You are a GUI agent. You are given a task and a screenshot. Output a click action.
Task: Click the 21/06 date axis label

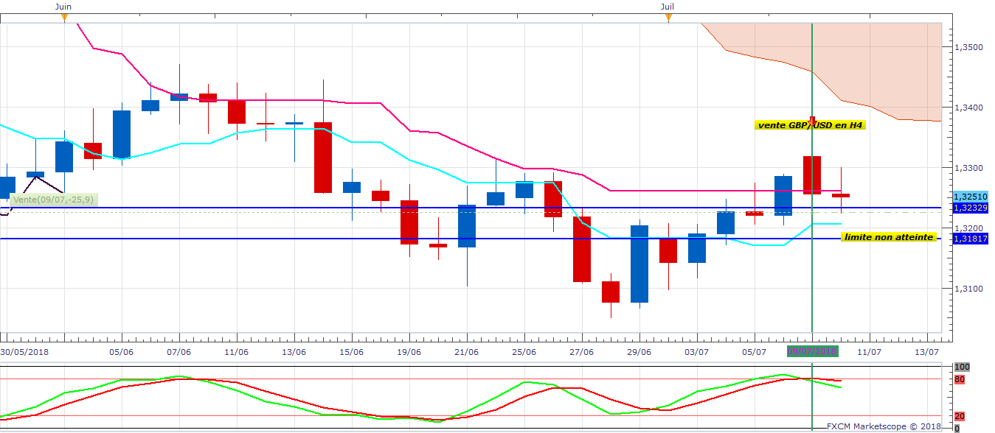tap(466, 352)
